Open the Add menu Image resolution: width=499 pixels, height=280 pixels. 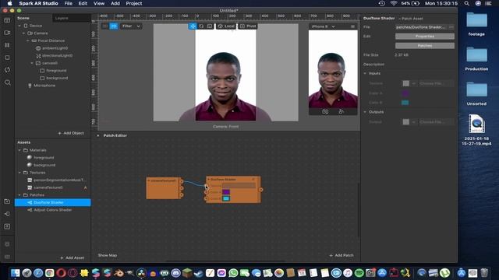tap(115, 3)
